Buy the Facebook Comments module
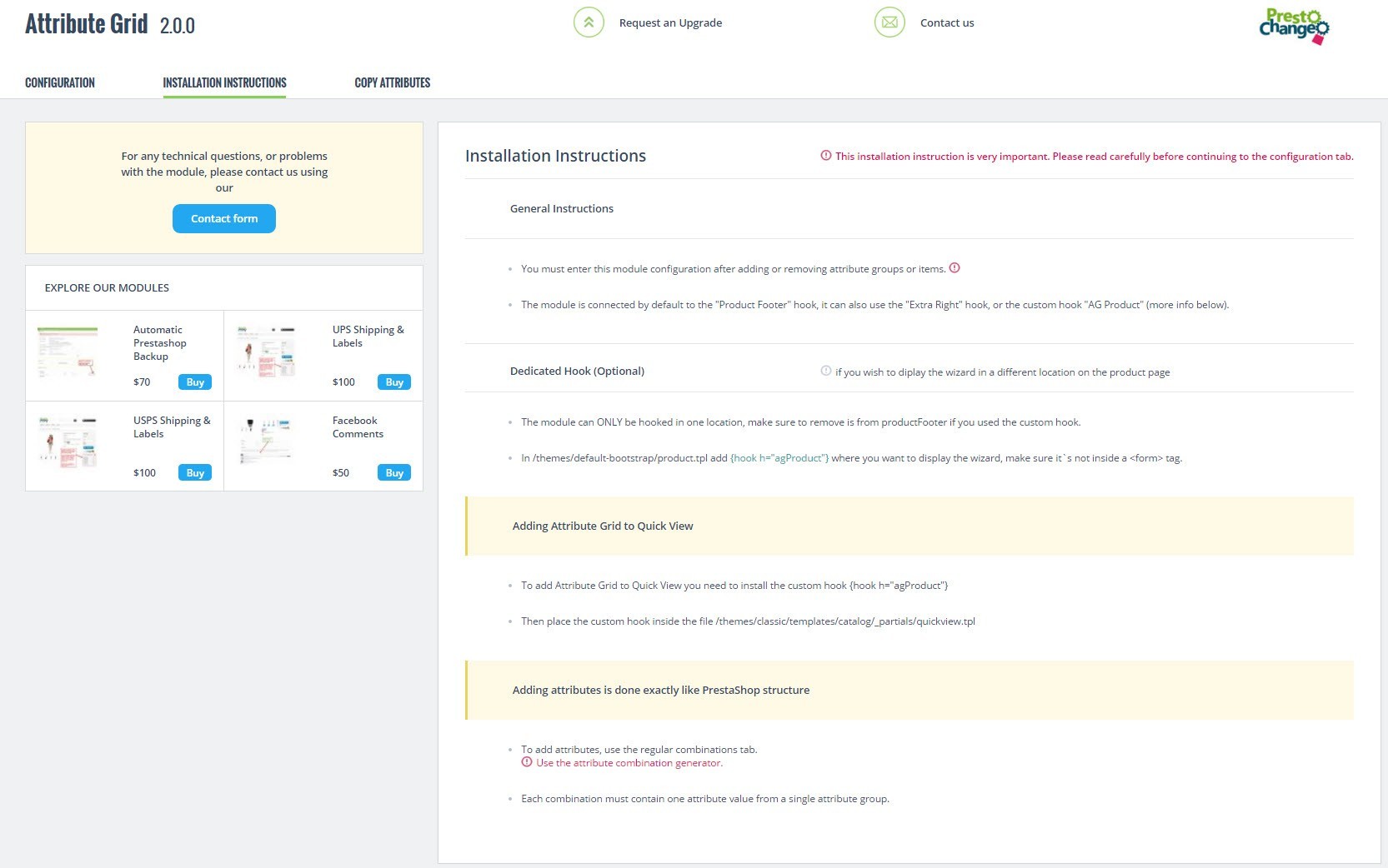The image size is (1388, 868). coord(394,473)
